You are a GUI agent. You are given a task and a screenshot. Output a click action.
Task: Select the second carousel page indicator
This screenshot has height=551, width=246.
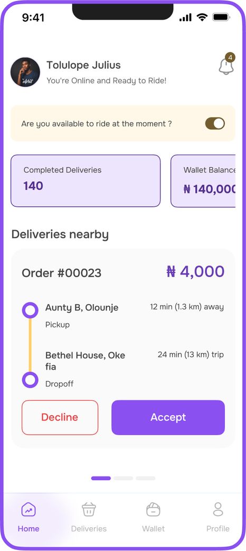pos(123,478)
